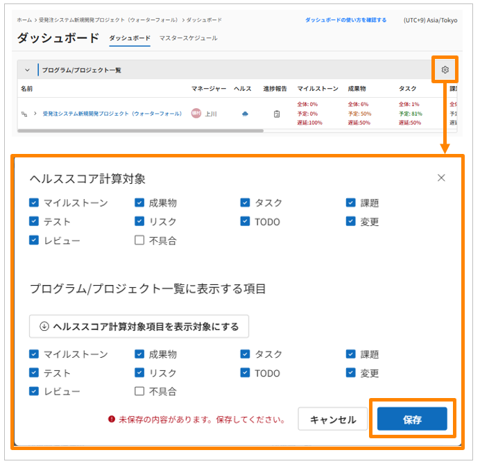The image size is (480, 466).
Task: Collapse the プログラム/プロジェクト一覧 panel
Action: [x=27, y=70]
